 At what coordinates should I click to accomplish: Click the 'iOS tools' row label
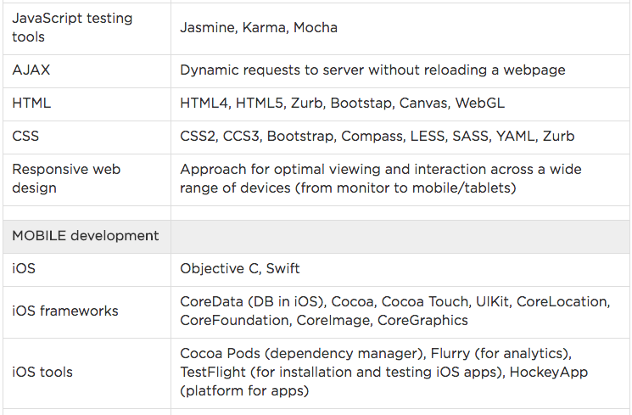pos(42,372)
